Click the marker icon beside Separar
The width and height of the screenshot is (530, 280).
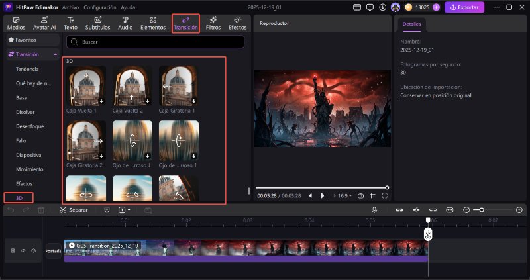(107, 210)
